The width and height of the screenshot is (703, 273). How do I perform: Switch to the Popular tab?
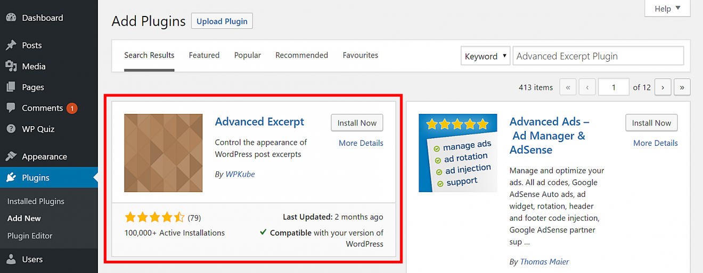(248, 55)
